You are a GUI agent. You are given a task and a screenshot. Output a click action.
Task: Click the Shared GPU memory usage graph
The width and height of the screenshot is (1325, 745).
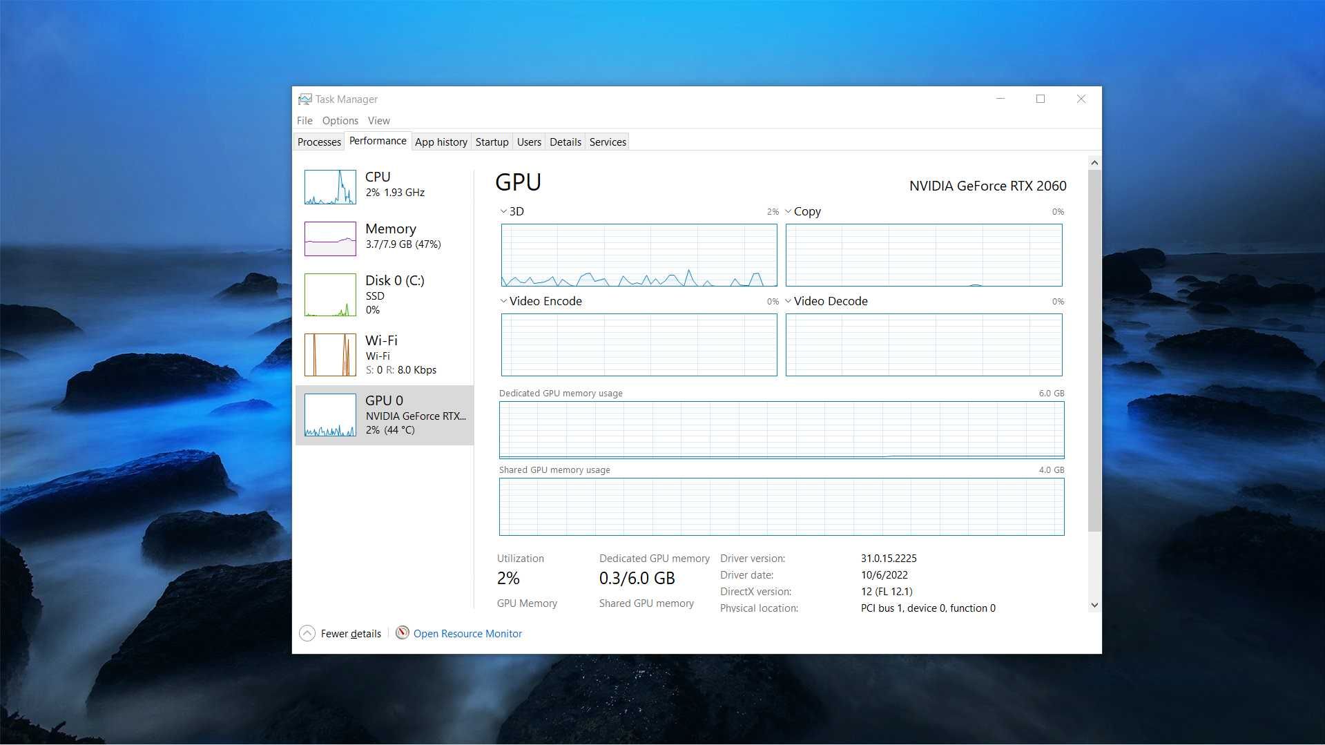[782, 506]
